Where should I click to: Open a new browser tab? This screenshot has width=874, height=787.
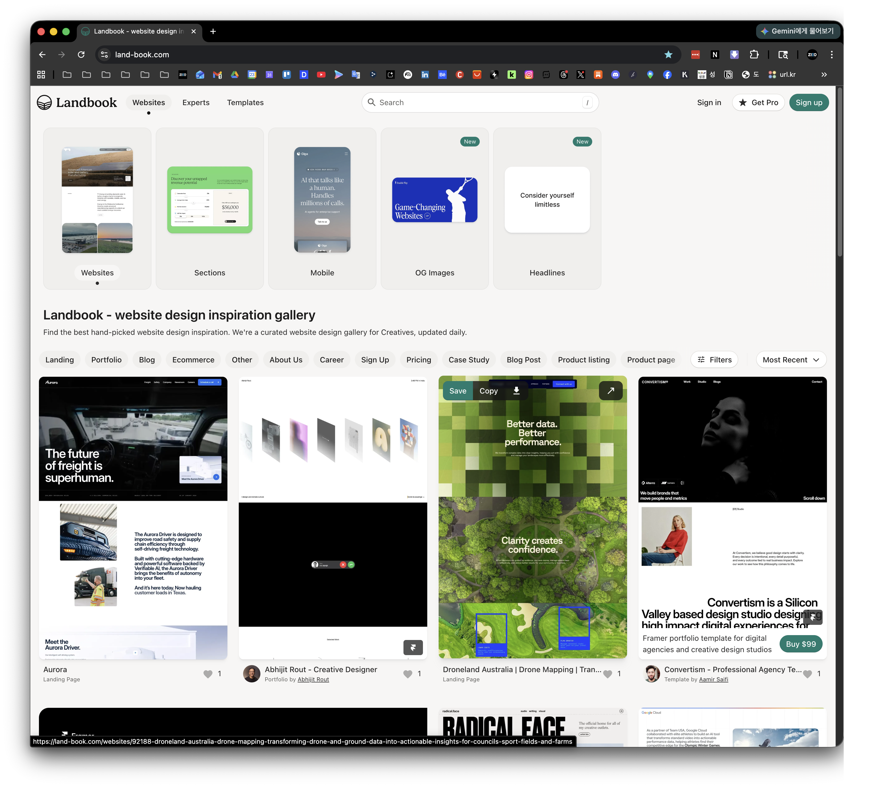(213, 31)
